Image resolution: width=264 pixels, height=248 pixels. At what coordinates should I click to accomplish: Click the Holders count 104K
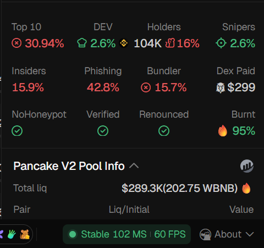tap(148, 43)
